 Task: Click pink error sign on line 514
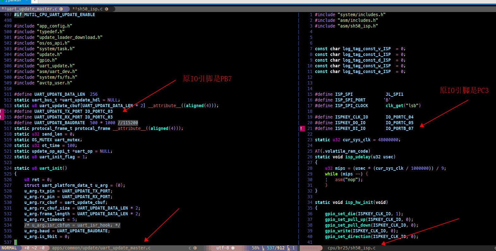click(2, 111)
